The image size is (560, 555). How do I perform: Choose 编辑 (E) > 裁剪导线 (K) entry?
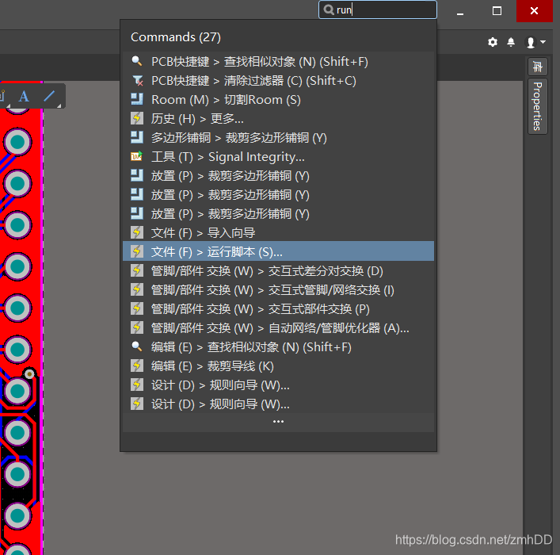[278, 366]
